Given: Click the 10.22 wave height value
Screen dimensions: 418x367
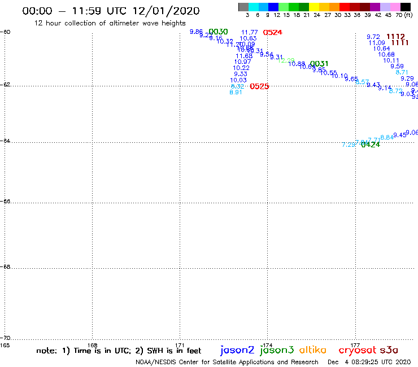Looking at the screenshot, I should 241,68.
